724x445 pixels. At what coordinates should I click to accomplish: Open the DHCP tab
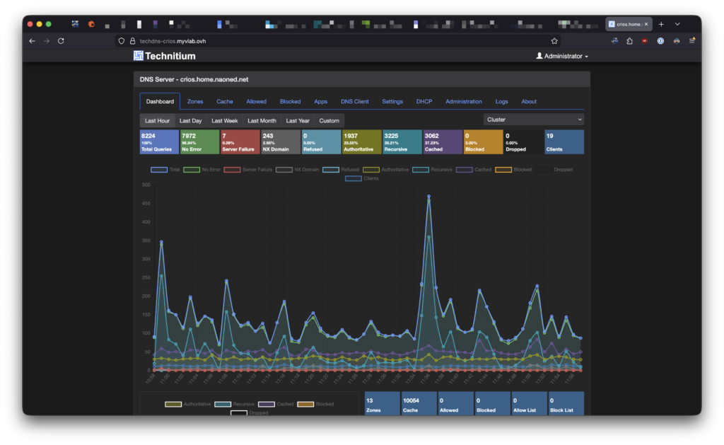point(424,101)
